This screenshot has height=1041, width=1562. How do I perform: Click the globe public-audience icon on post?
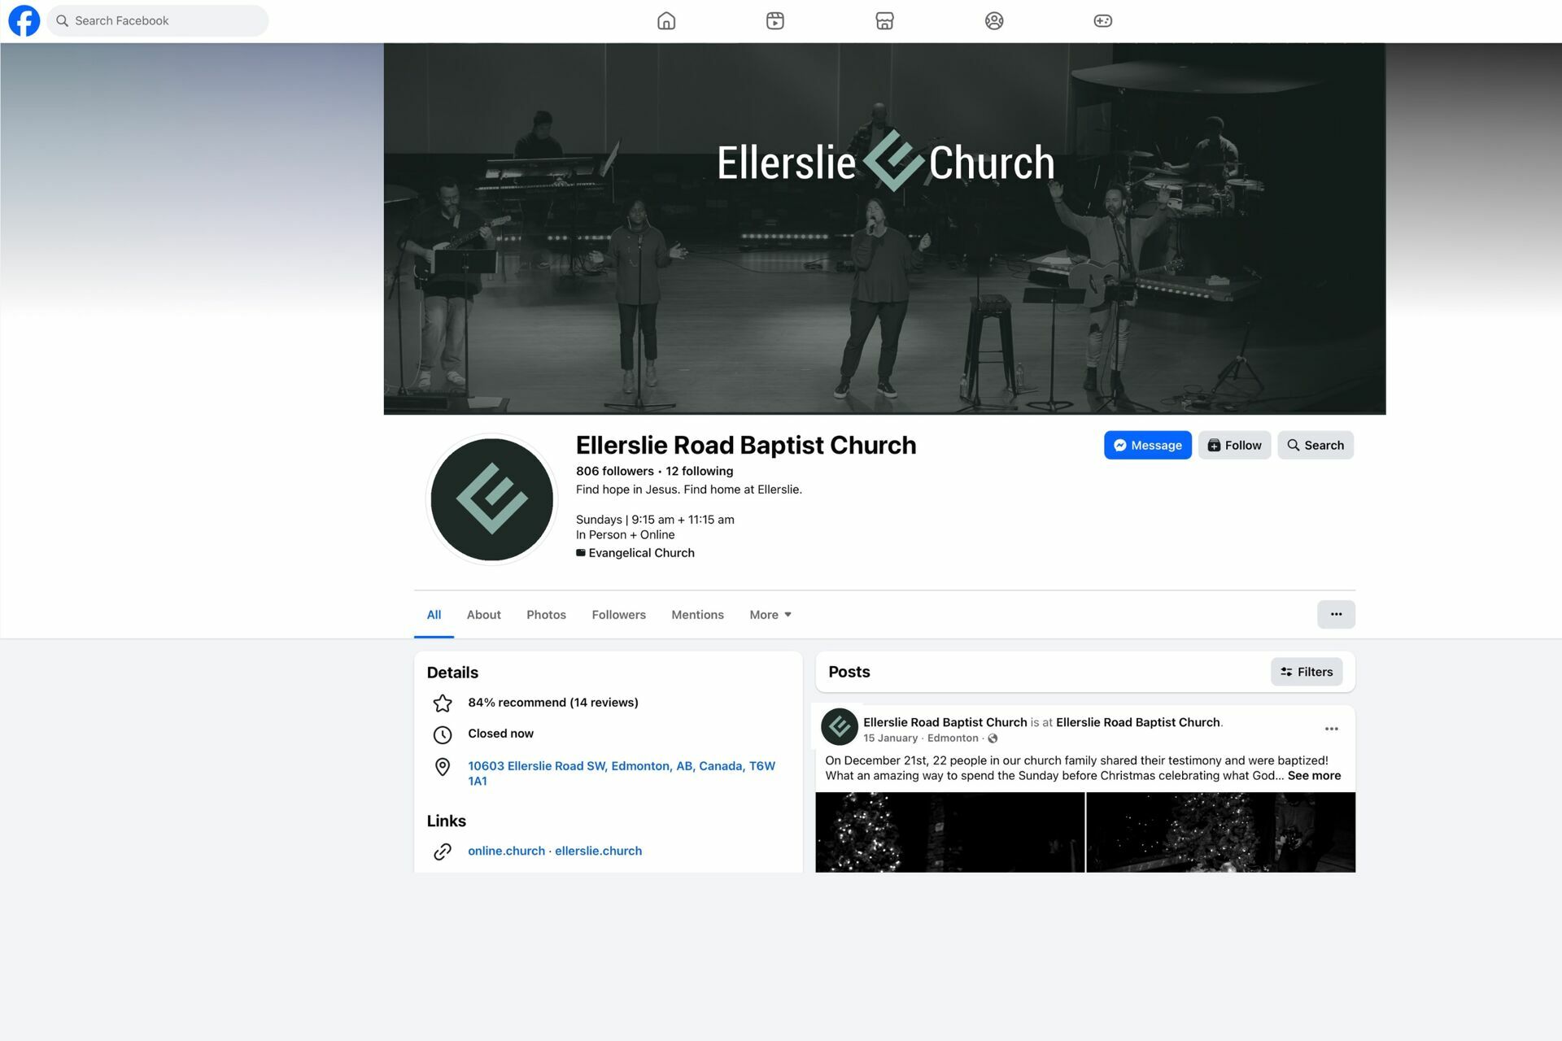click(x=993, y=738)
